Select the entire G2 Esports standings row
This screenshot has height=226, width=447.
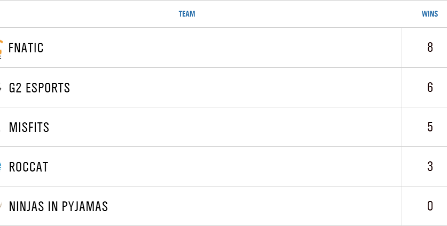(x=214, y=88)
